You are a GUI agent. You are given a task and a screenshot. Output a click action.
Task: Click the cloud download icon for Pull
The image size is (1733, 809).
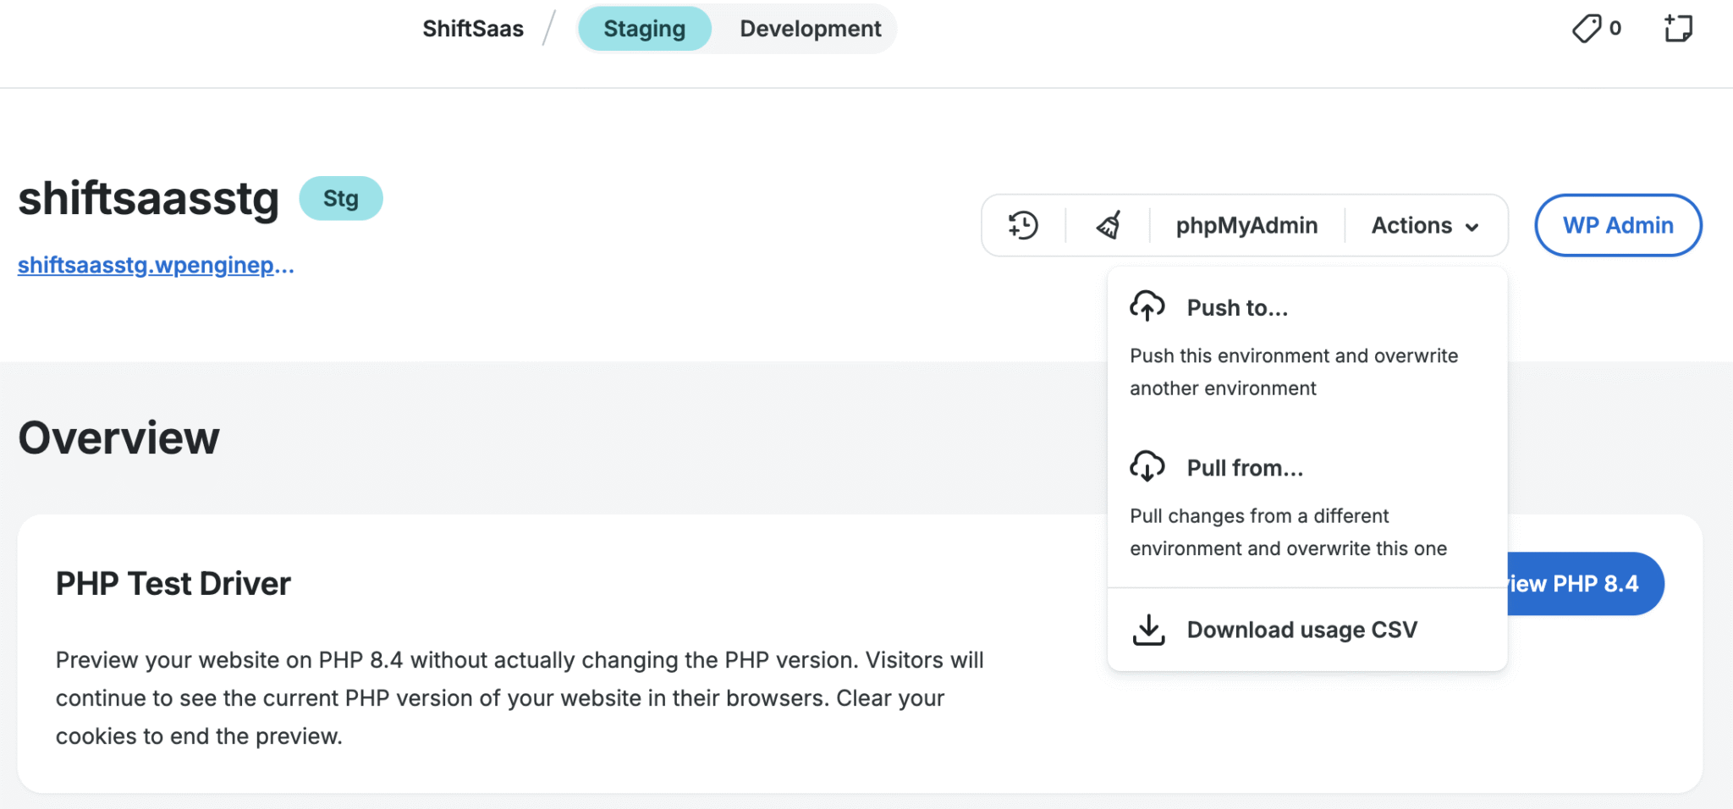[1147, 466]
